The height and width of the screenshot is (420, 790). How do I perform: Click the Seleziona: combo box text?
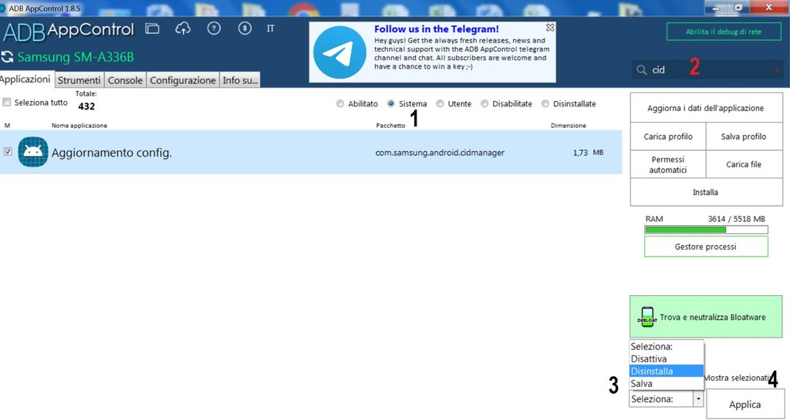tap(652, 399)
